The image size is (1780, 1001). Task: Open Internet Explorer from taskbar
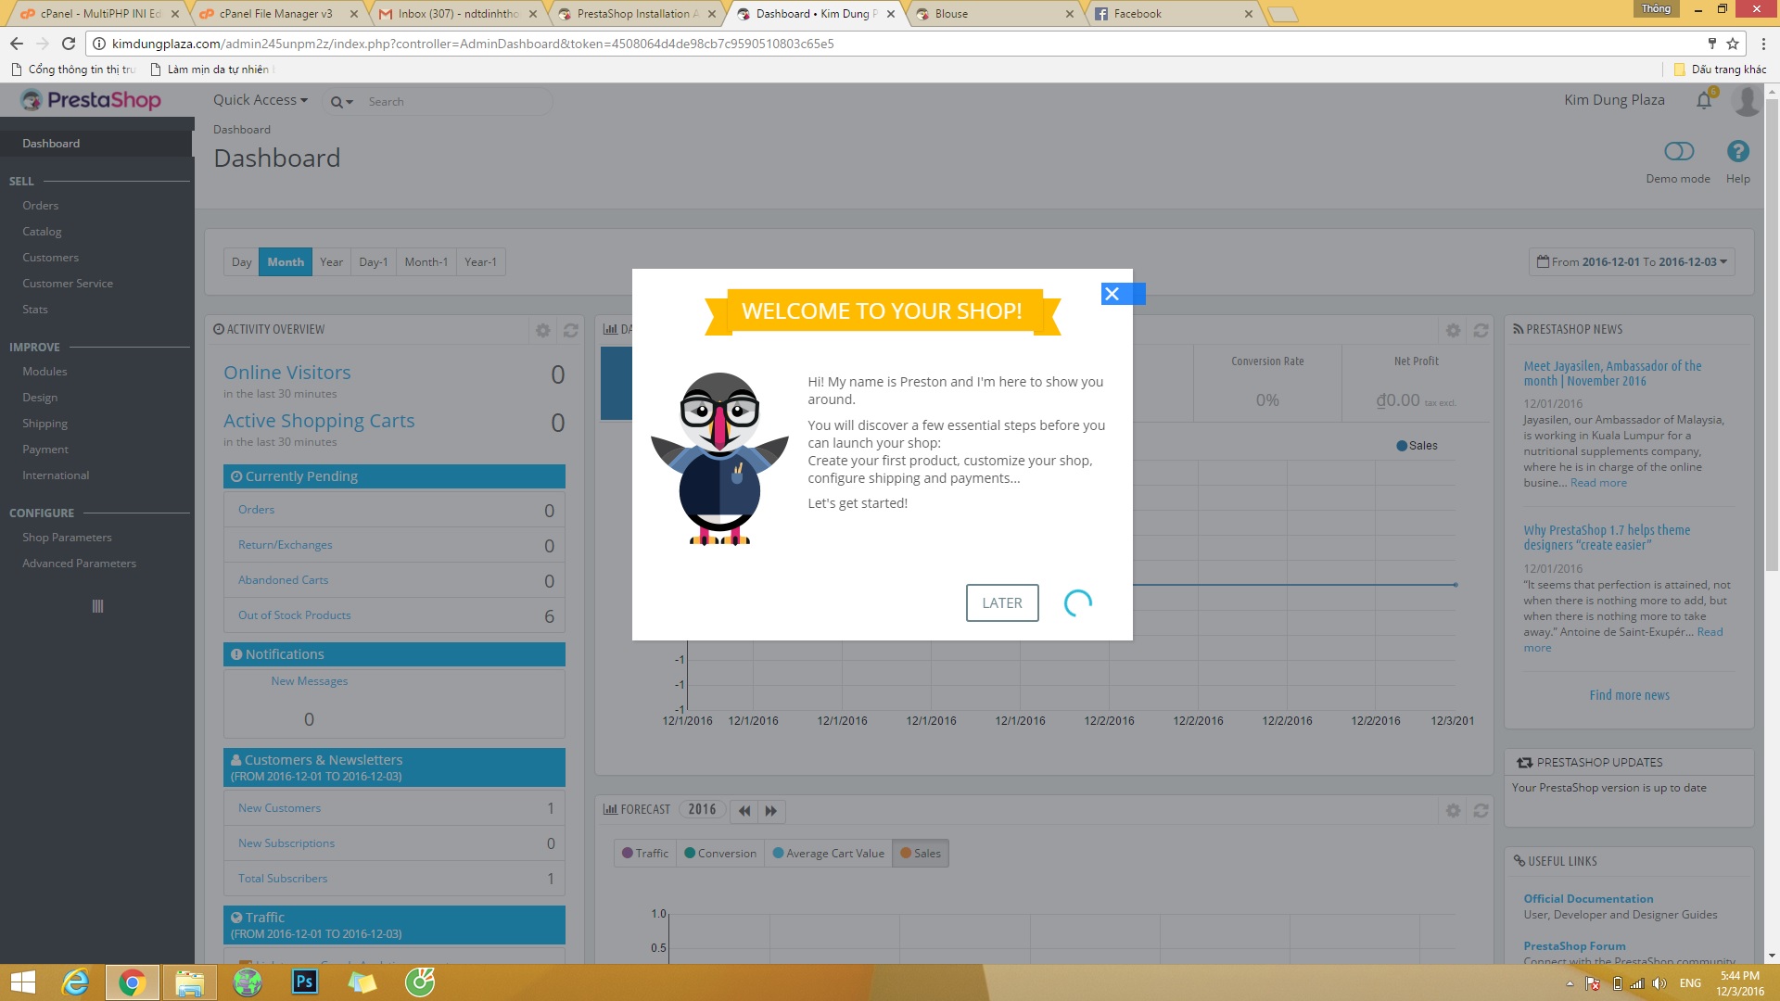[x=74, y=982]
